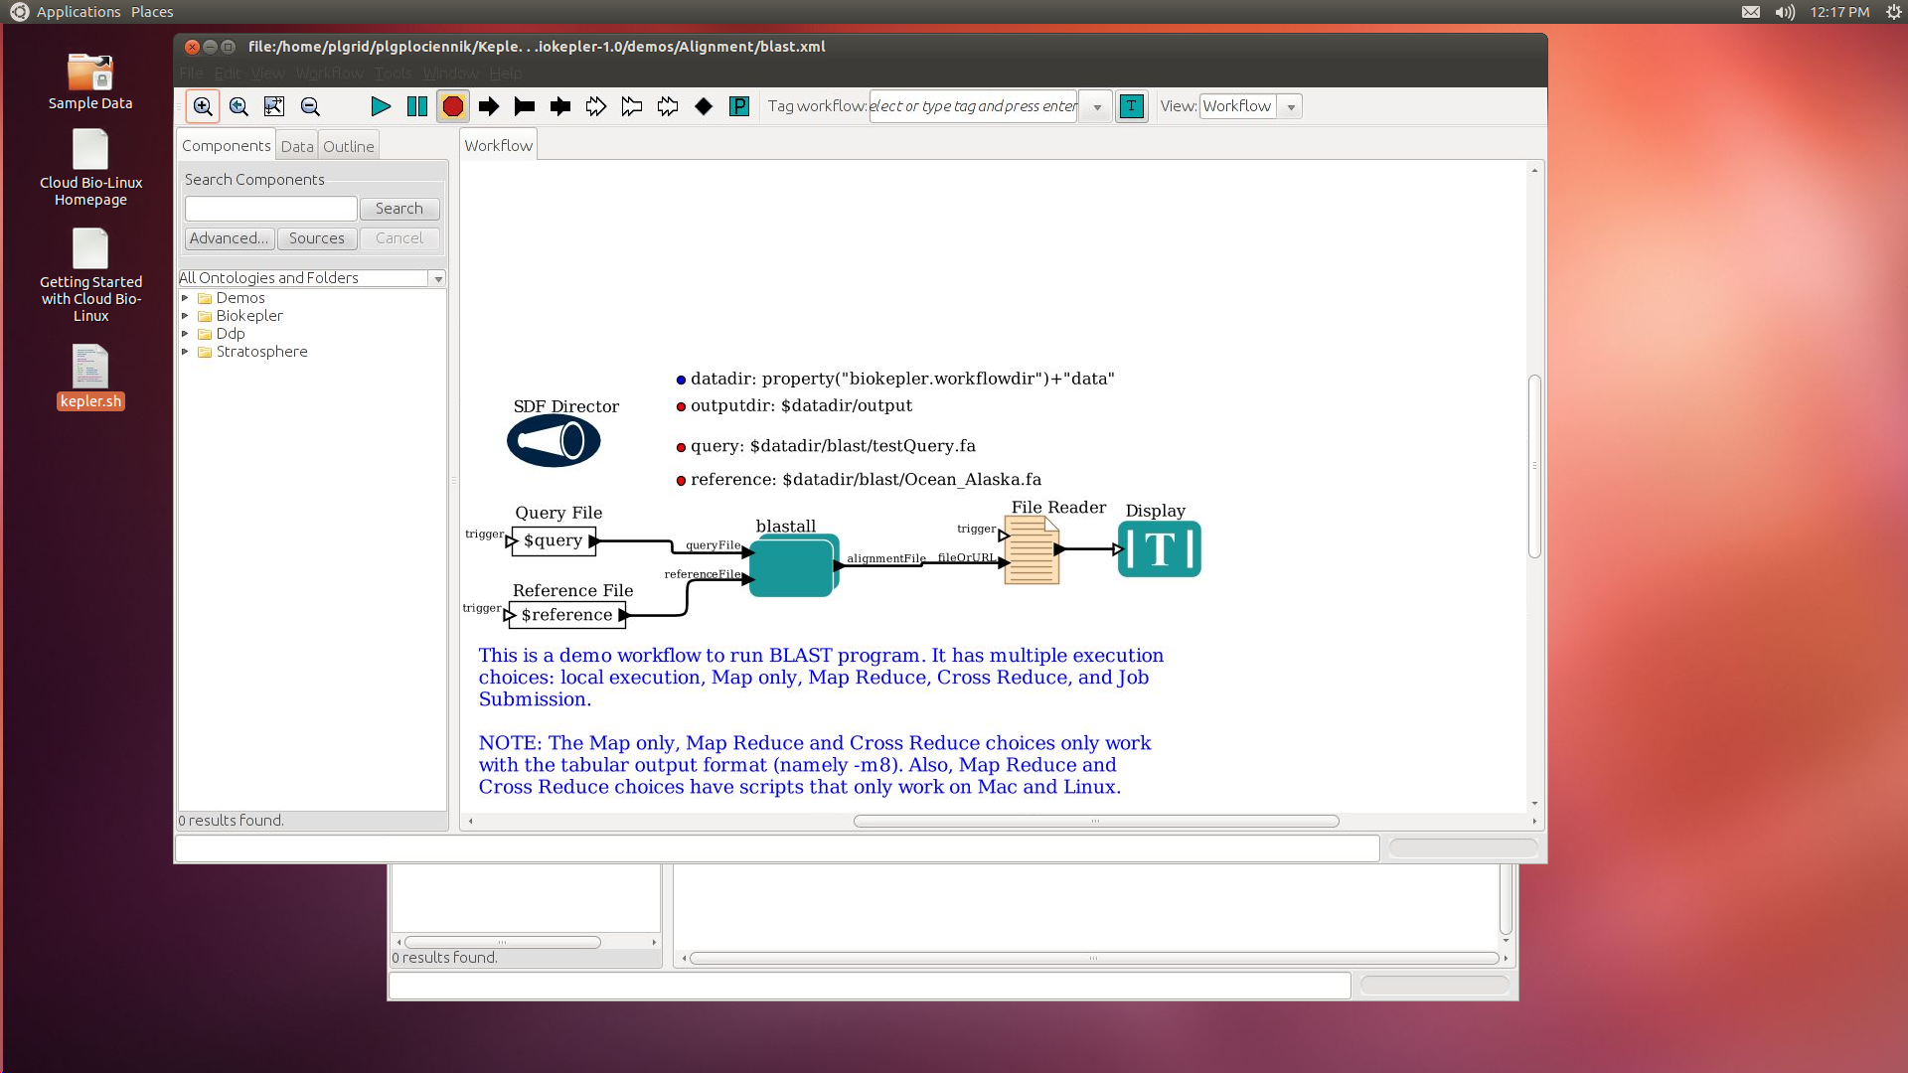Switch to the Data tab
This screenshot has height=1073, width=1908.
(x=296, y=146)
